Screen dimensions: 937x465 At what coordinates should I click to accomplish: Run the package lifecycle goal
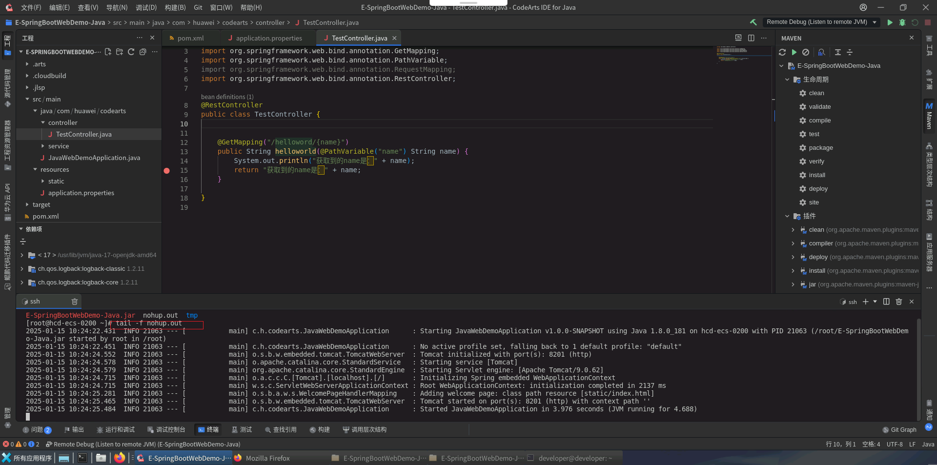pos(821,148)
